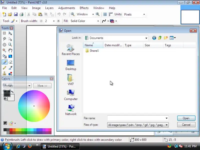Screen dimensions: 200x150
Task: Swap primary and secondary colors arrow
Action: (12, 91)
